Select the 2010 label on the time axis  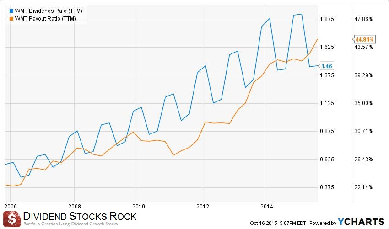138,206
